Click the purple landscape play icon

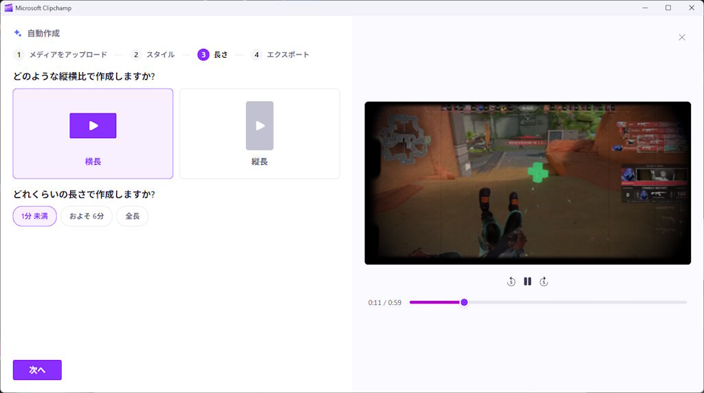click(93, 126)
